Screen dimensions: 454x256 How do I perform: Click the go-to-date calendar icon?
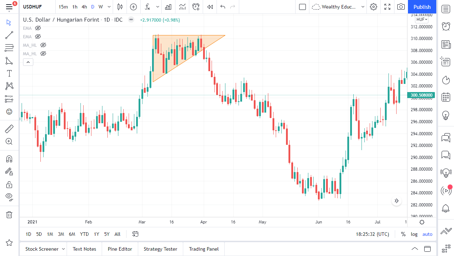pos(135,234)
